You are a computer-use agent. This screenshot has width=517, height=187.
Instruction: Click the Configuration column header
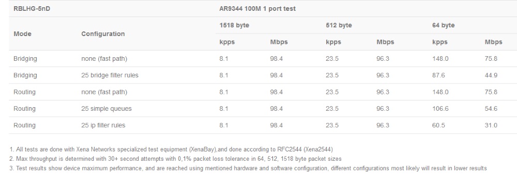[x=103, y=34]
